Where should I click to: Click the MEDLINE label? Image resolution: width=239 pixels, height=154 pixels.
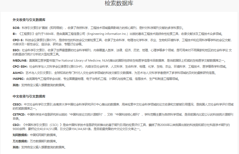(x=20, y=61)
